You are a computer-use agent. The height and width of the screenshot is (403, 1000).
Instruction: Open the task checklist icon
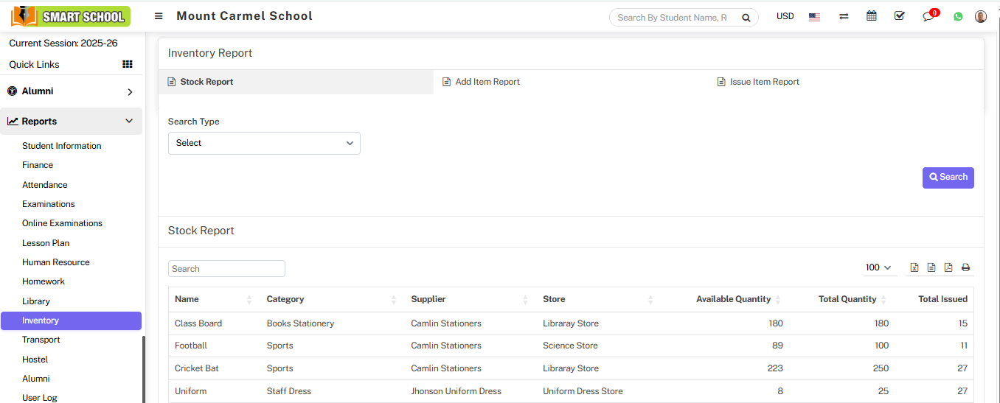pyautogui.click(x=899, y=16)
